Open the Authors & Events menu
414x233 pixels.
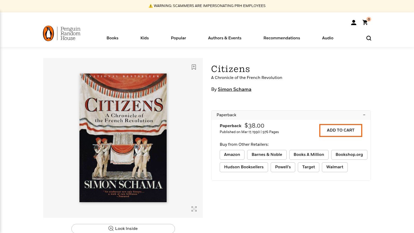pyautogui.click(x=225, y=38)
